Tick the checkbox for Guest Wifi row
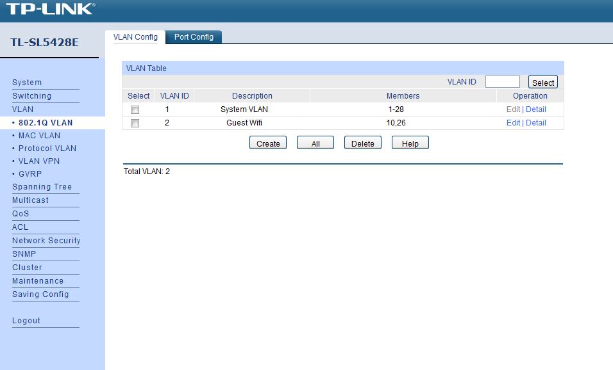Viewport: 613px width, 370px height. tap(135, 124)
